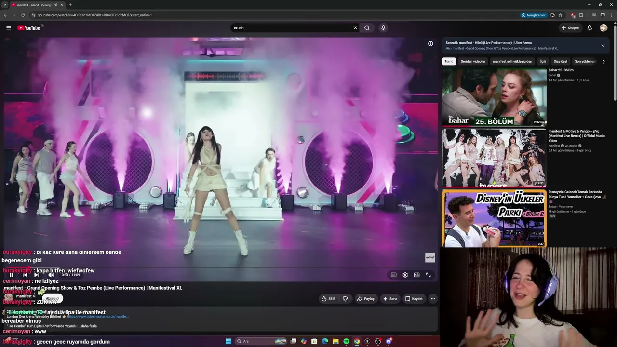Like the video with 55 B likes

click(x=328, y=299)
